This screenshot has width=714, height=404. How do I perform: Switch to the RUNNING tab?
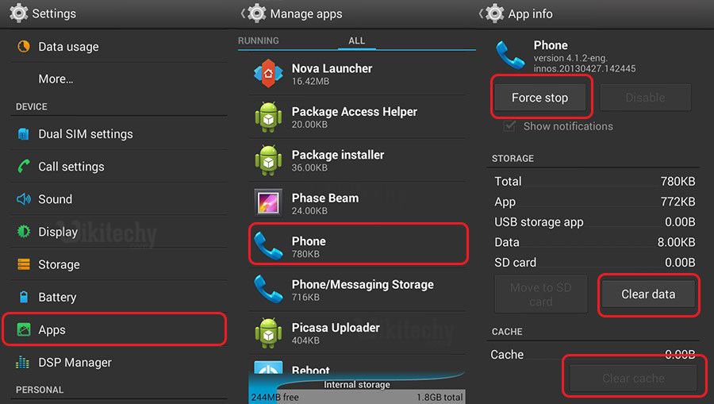tap(258, 40)
